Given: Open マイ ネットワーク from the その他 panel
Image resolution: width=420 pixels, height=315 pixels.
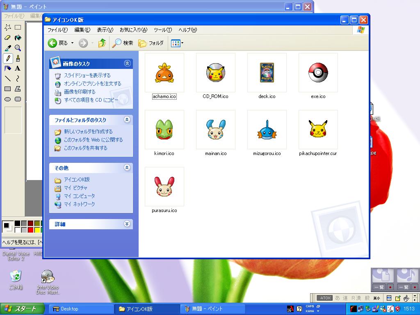Looking at the screenshot, I should click(x=79, y=204).
